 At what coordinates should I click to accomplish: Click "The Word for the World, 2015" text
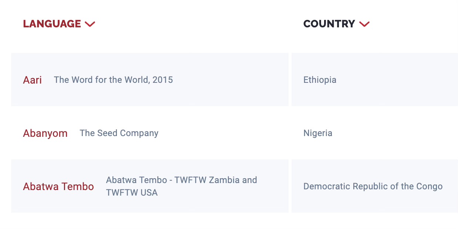pos(113,80)
